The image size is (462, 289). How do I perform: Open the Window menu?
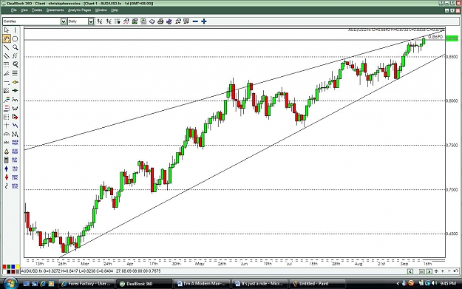pos(101,10)
